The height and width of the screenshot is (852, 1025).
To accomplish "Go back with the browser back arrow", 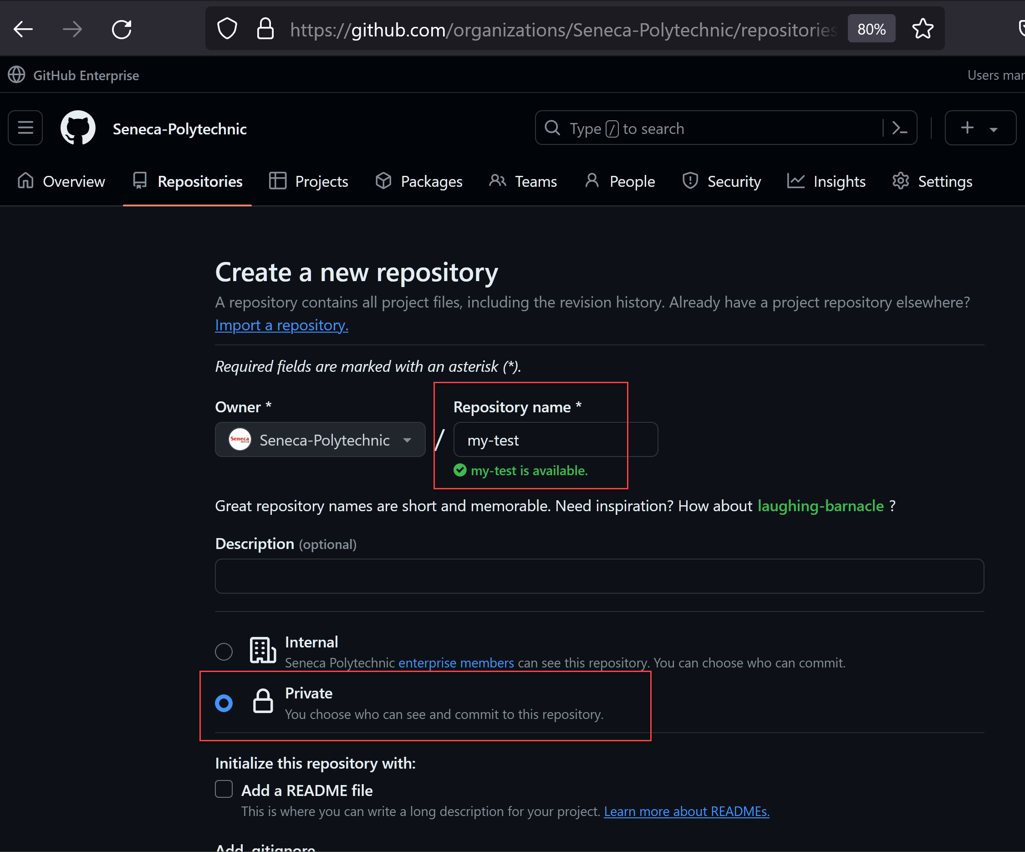I will (x=23, y=29).
